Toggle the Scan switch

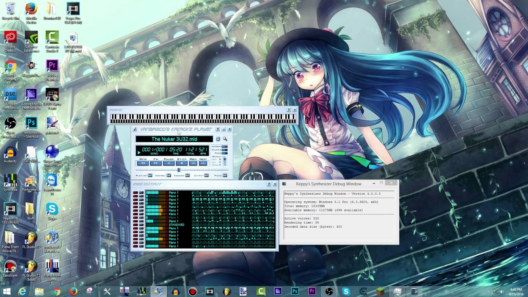225,153
